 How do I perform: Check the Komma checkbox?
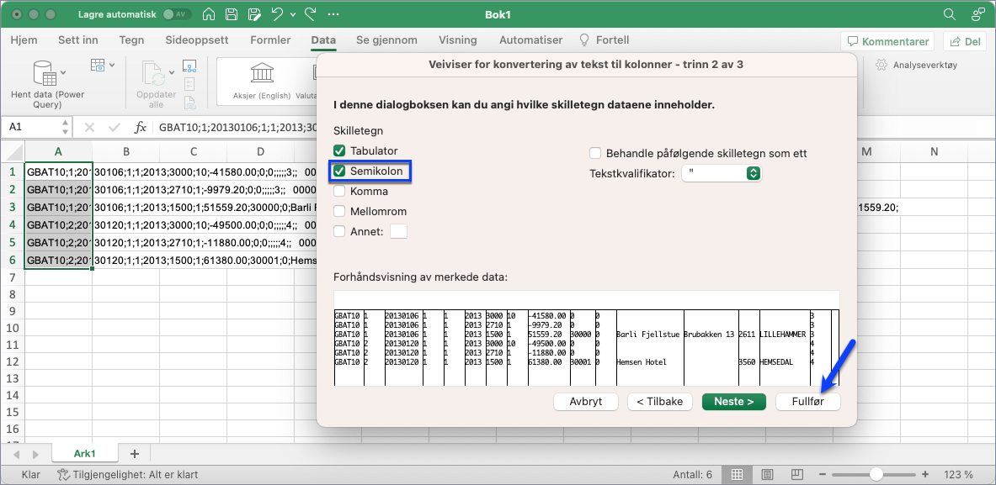click(x=340, y=192)
